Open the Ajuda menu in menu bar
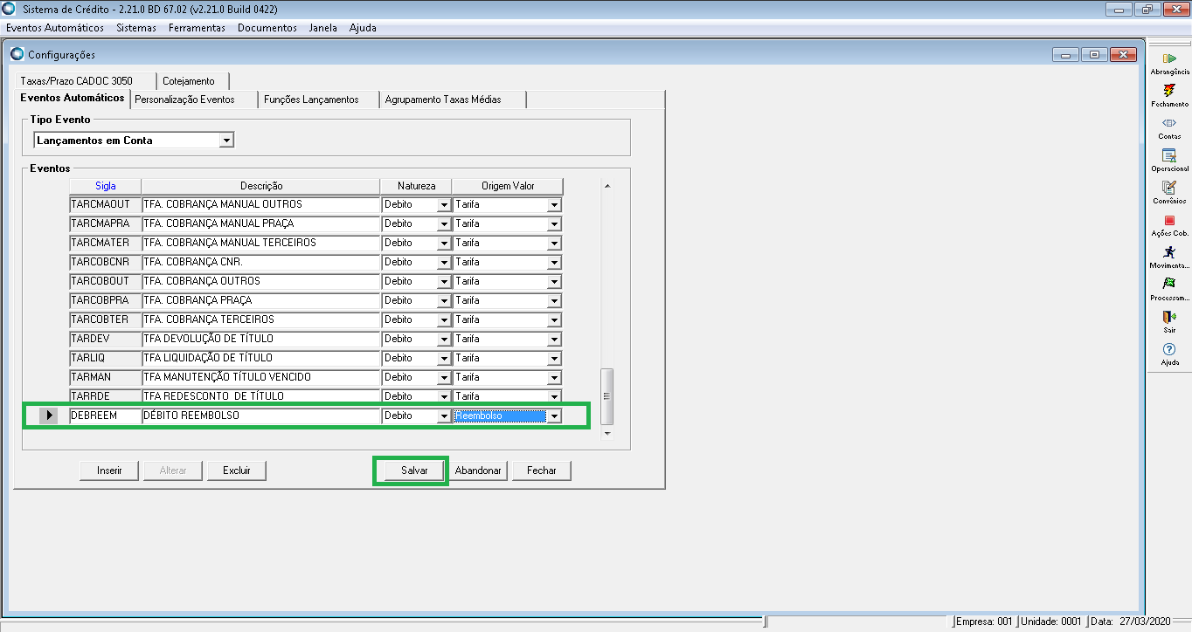The height and width of the screenshot is (632, 1192). (x=363, y=28)
